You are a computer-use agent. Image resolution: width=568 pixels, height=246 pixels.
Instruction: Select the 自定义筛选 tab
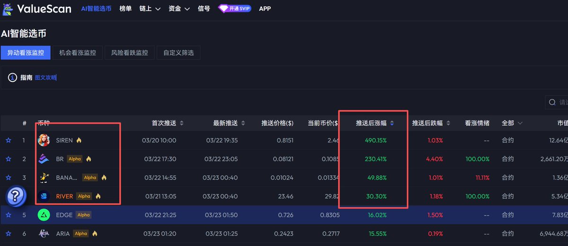[x=178, y=53]
